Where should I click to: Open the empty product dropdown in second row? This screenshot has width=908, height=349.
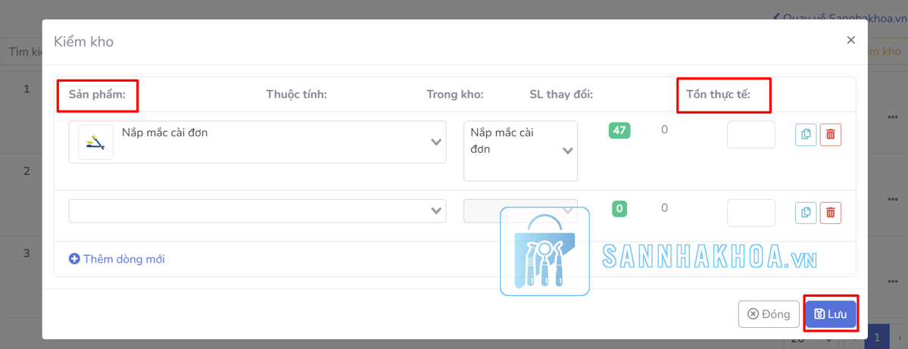435,211
